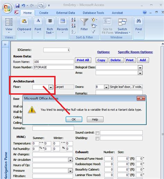Screen dimensions: 164x179
Task: Sort ascending A to Z
Action: (73, 20)
